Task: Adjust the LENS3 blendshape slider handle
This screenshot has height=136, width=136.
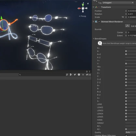Action: pyautogui.click(x=126, y=110)
